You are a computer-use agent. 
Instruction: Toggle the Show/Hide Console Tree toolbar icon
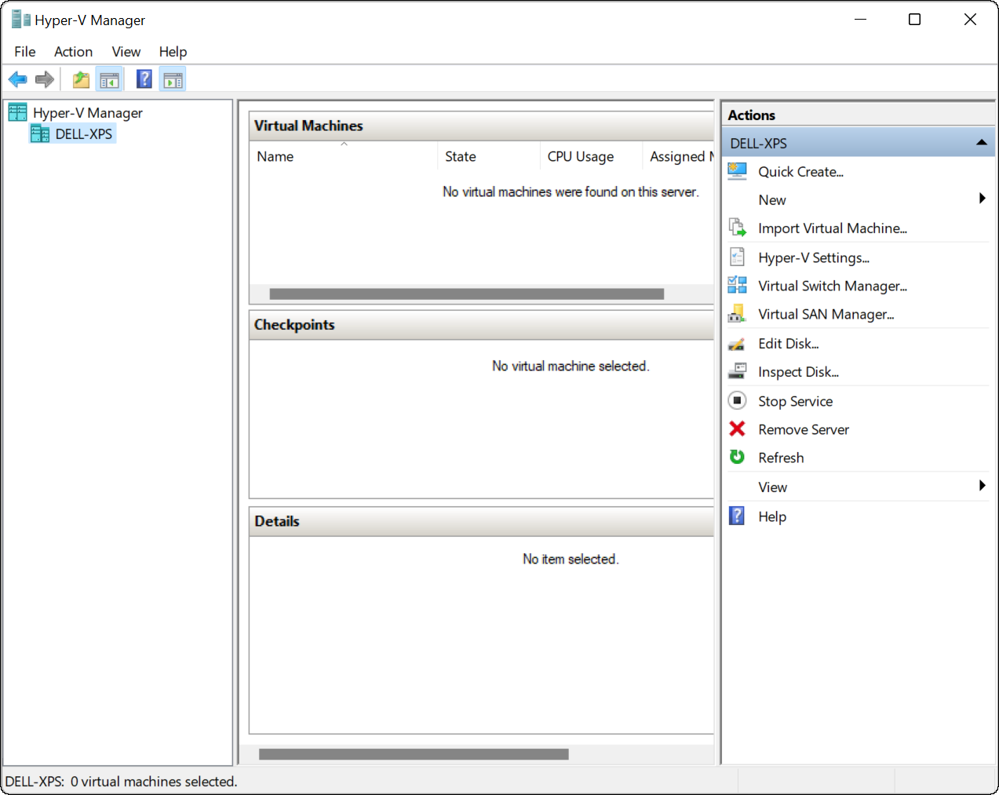pos(109,79)
